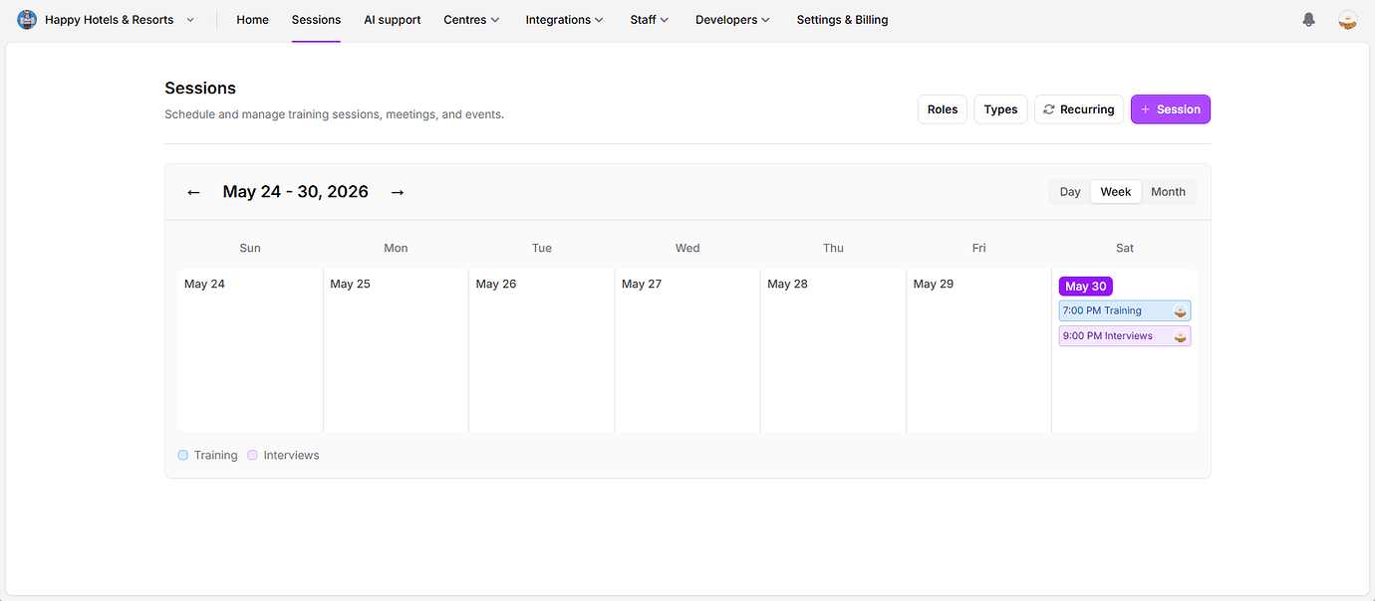Click the May 27 day cell
Screen dimensions: 1375x601
[687, 350]
